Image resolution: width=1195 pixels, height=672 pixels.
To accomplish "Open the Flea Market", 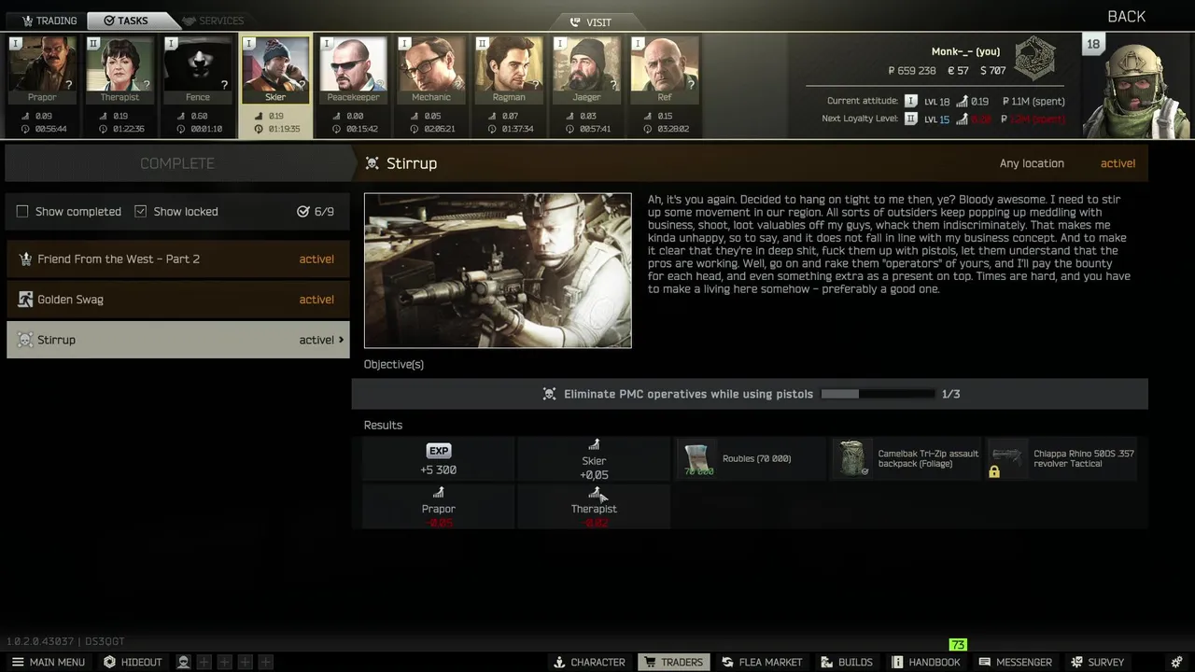I will point(761,662).
